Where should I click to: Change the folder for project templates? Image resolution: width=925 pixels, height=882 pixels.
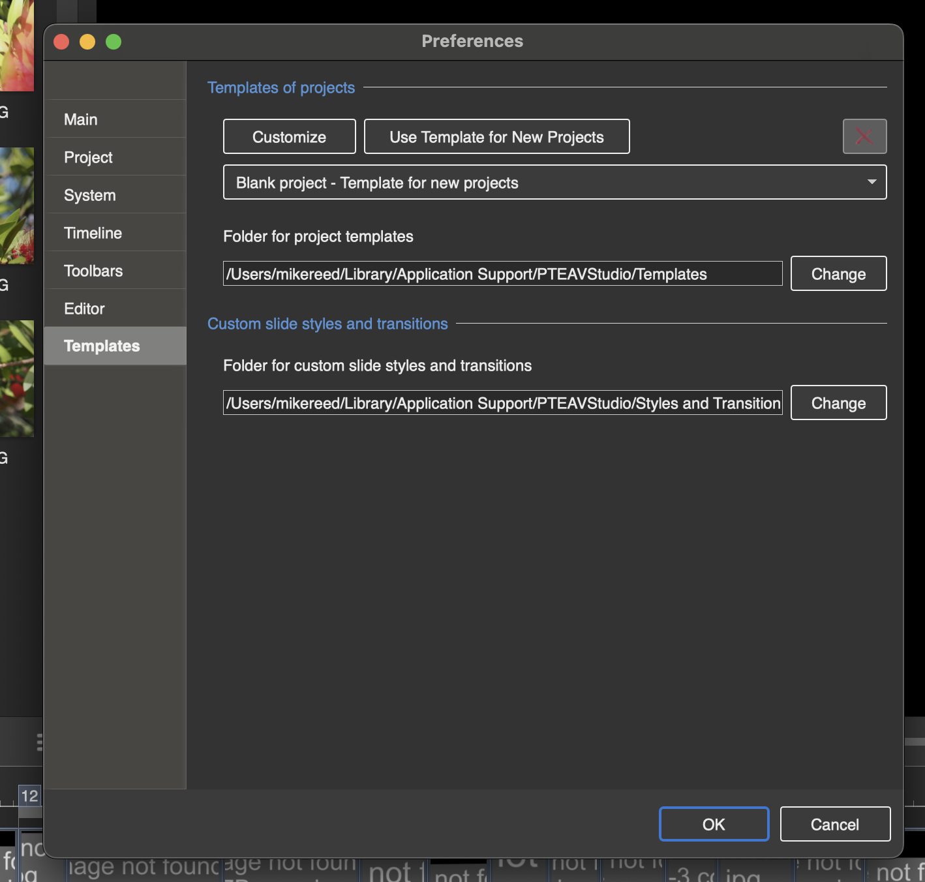pyautogui.click(x=838, y=274)
